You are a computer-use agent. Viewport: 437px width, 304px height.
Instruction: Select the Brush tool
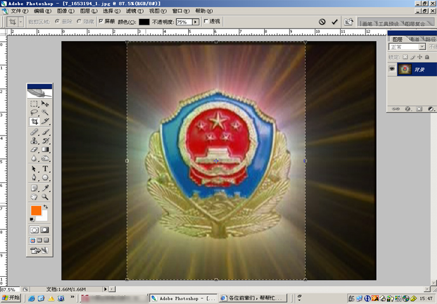[44, 132]
